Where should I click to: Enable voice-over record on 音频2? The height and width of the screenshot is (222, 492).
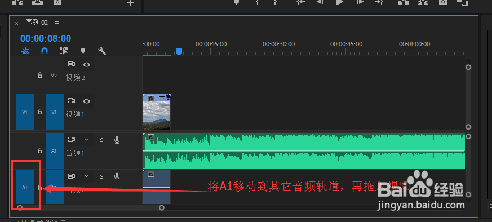[x=117, y=176]
